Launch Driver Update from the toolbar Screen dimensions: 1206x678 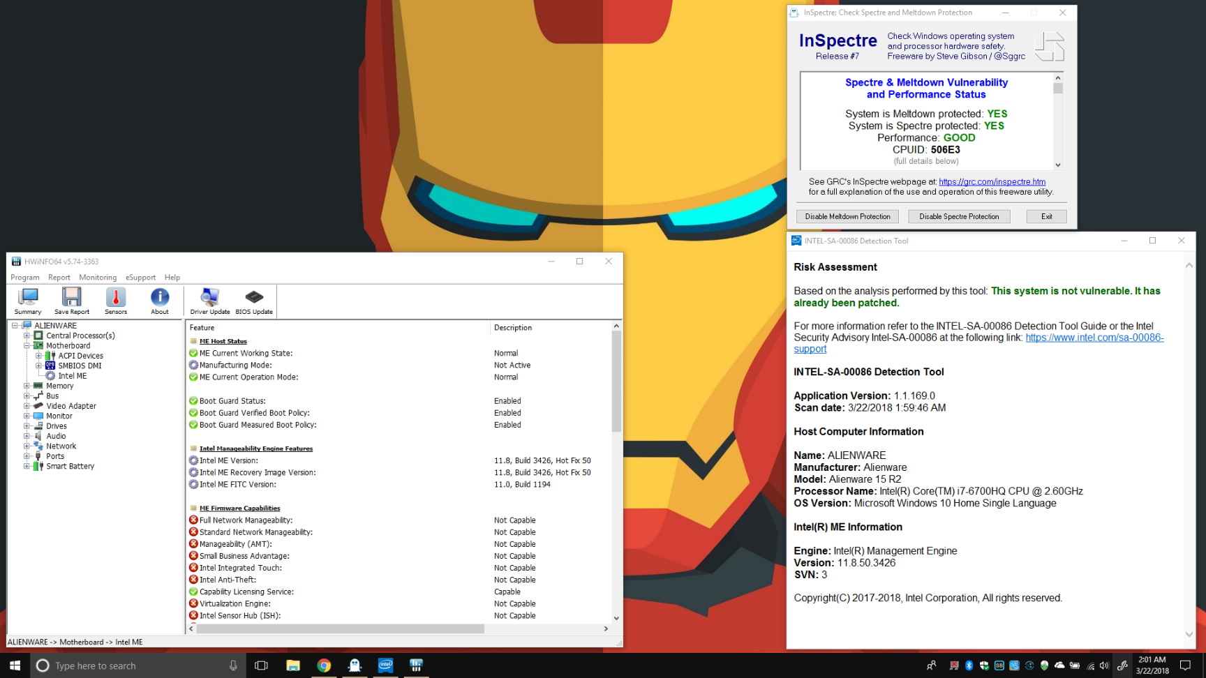pos(210,301)
